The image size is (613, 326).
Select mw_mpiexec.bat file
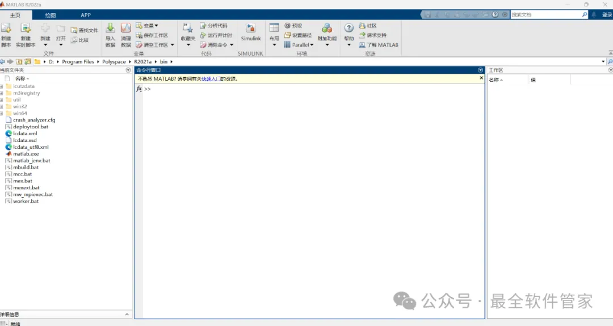click(33, 194)
